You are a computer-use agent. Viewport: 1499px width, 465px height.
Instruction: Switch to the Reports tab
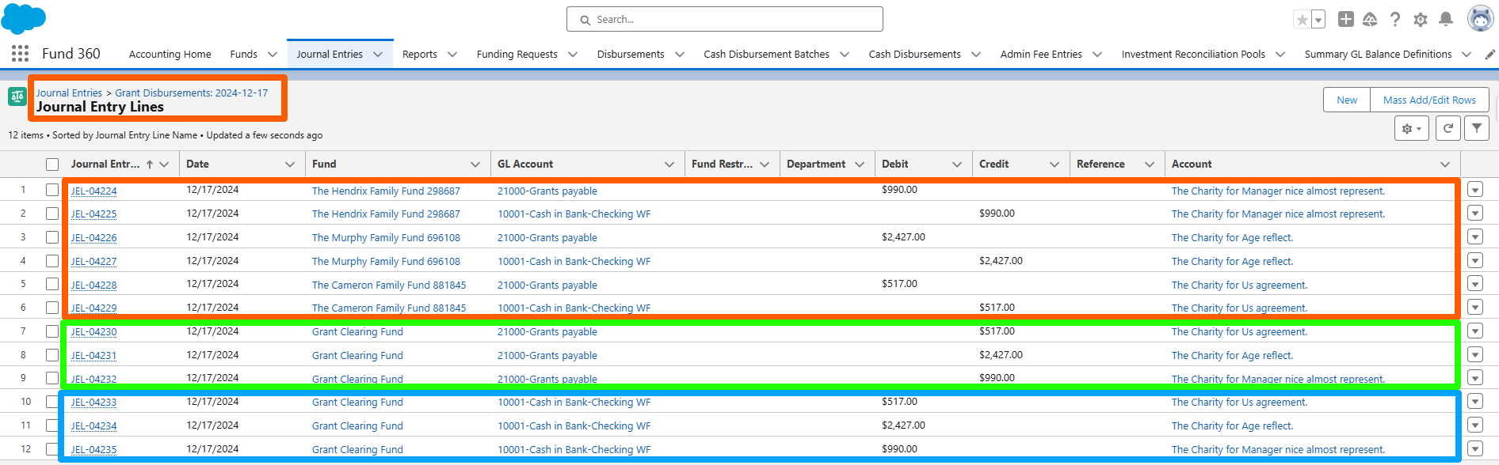(x=420, y=54)
